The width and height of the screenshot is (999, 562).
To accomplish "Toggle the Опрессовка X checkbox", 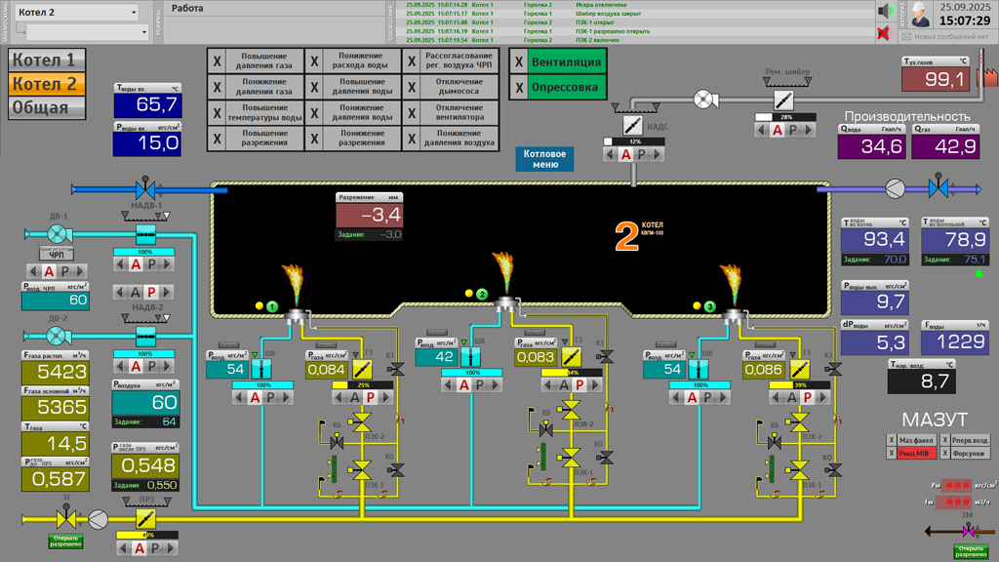I will pyautogui.click(x=520, y=88).
